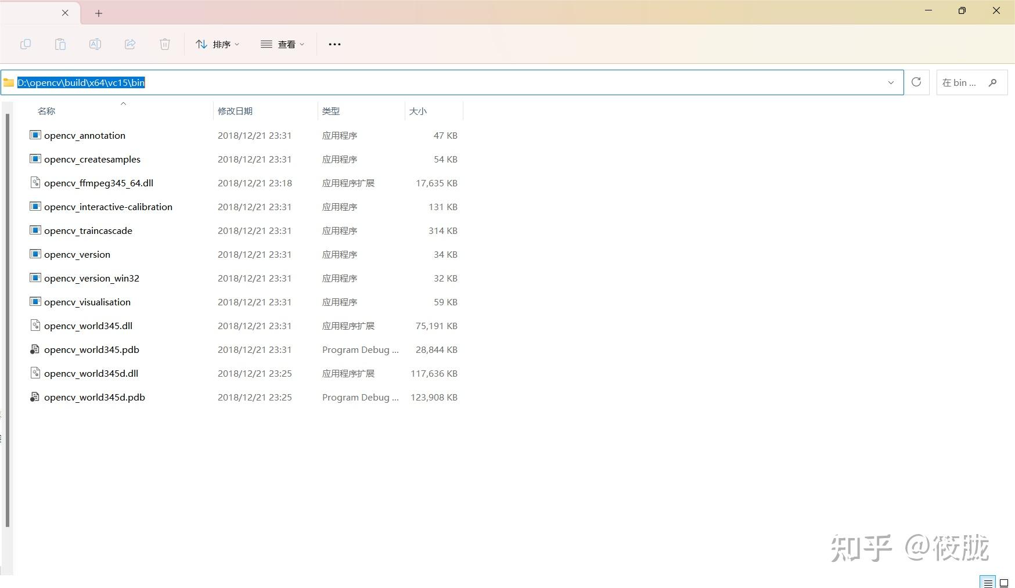Click the address bar path text

(x=81, y=82)
